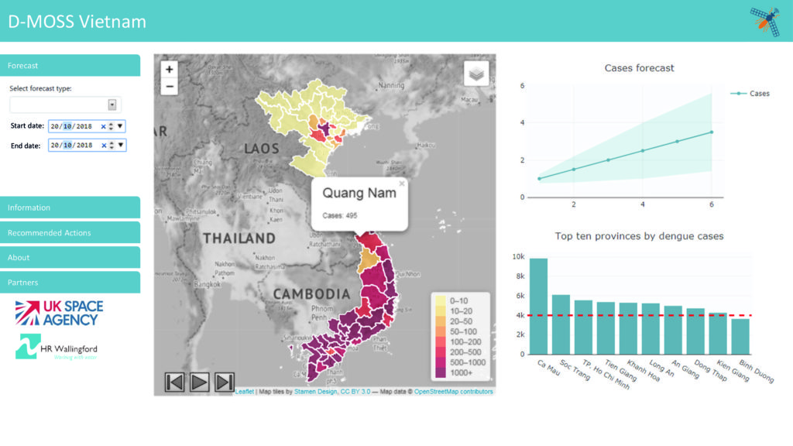This screenshot has height=446, width=793.
Task: Click the 200–500 legend color swatch
Action: pyautogui.click(x=441, y=352)
